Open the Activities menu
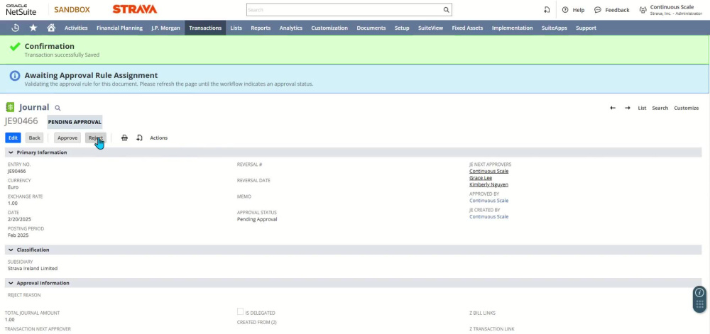Image resolution: width=710 pixels, height=334 pixels. pyautogui.click(x=76, y=28)
